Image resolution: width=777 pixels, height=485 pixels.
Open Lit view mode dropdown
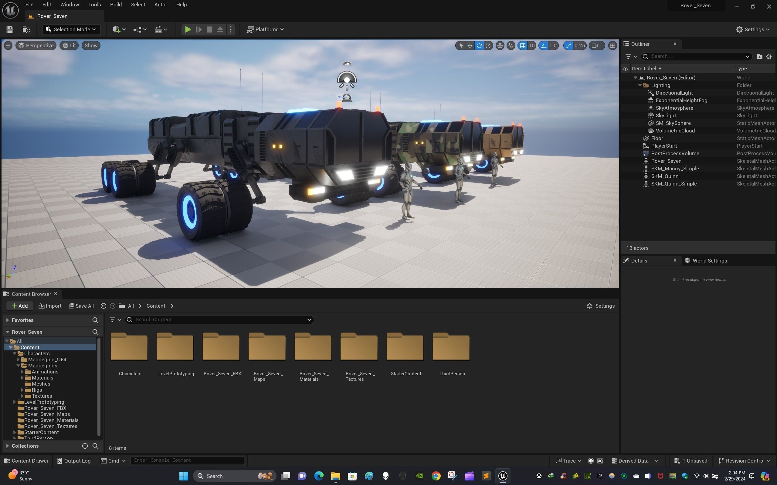pos(69,45)
